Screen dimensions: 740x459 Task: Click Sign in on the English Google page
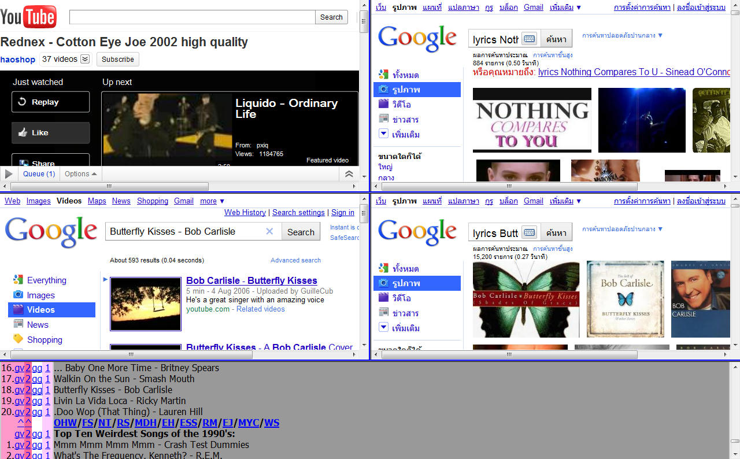[343, 212]
